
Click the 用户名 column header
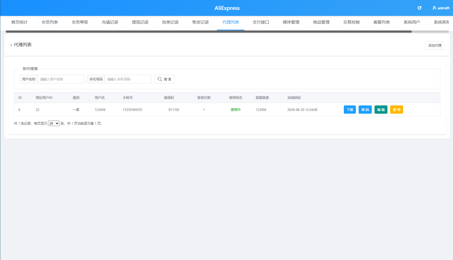tap(100, 98)
